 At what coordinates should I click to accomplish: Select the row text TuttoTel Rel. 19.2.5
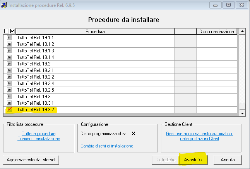36,90
